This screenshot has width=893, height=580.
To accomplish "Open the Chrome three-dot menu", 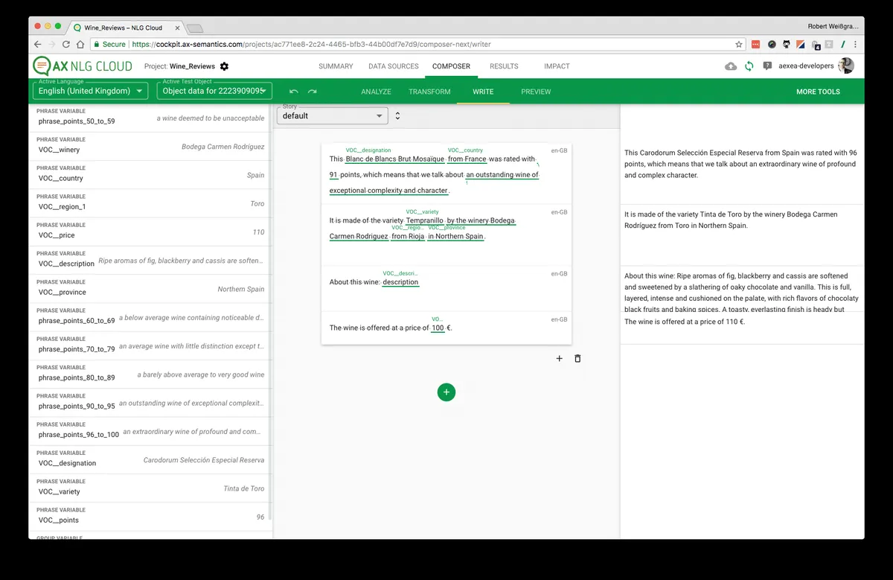I will (x=855, y=45).
